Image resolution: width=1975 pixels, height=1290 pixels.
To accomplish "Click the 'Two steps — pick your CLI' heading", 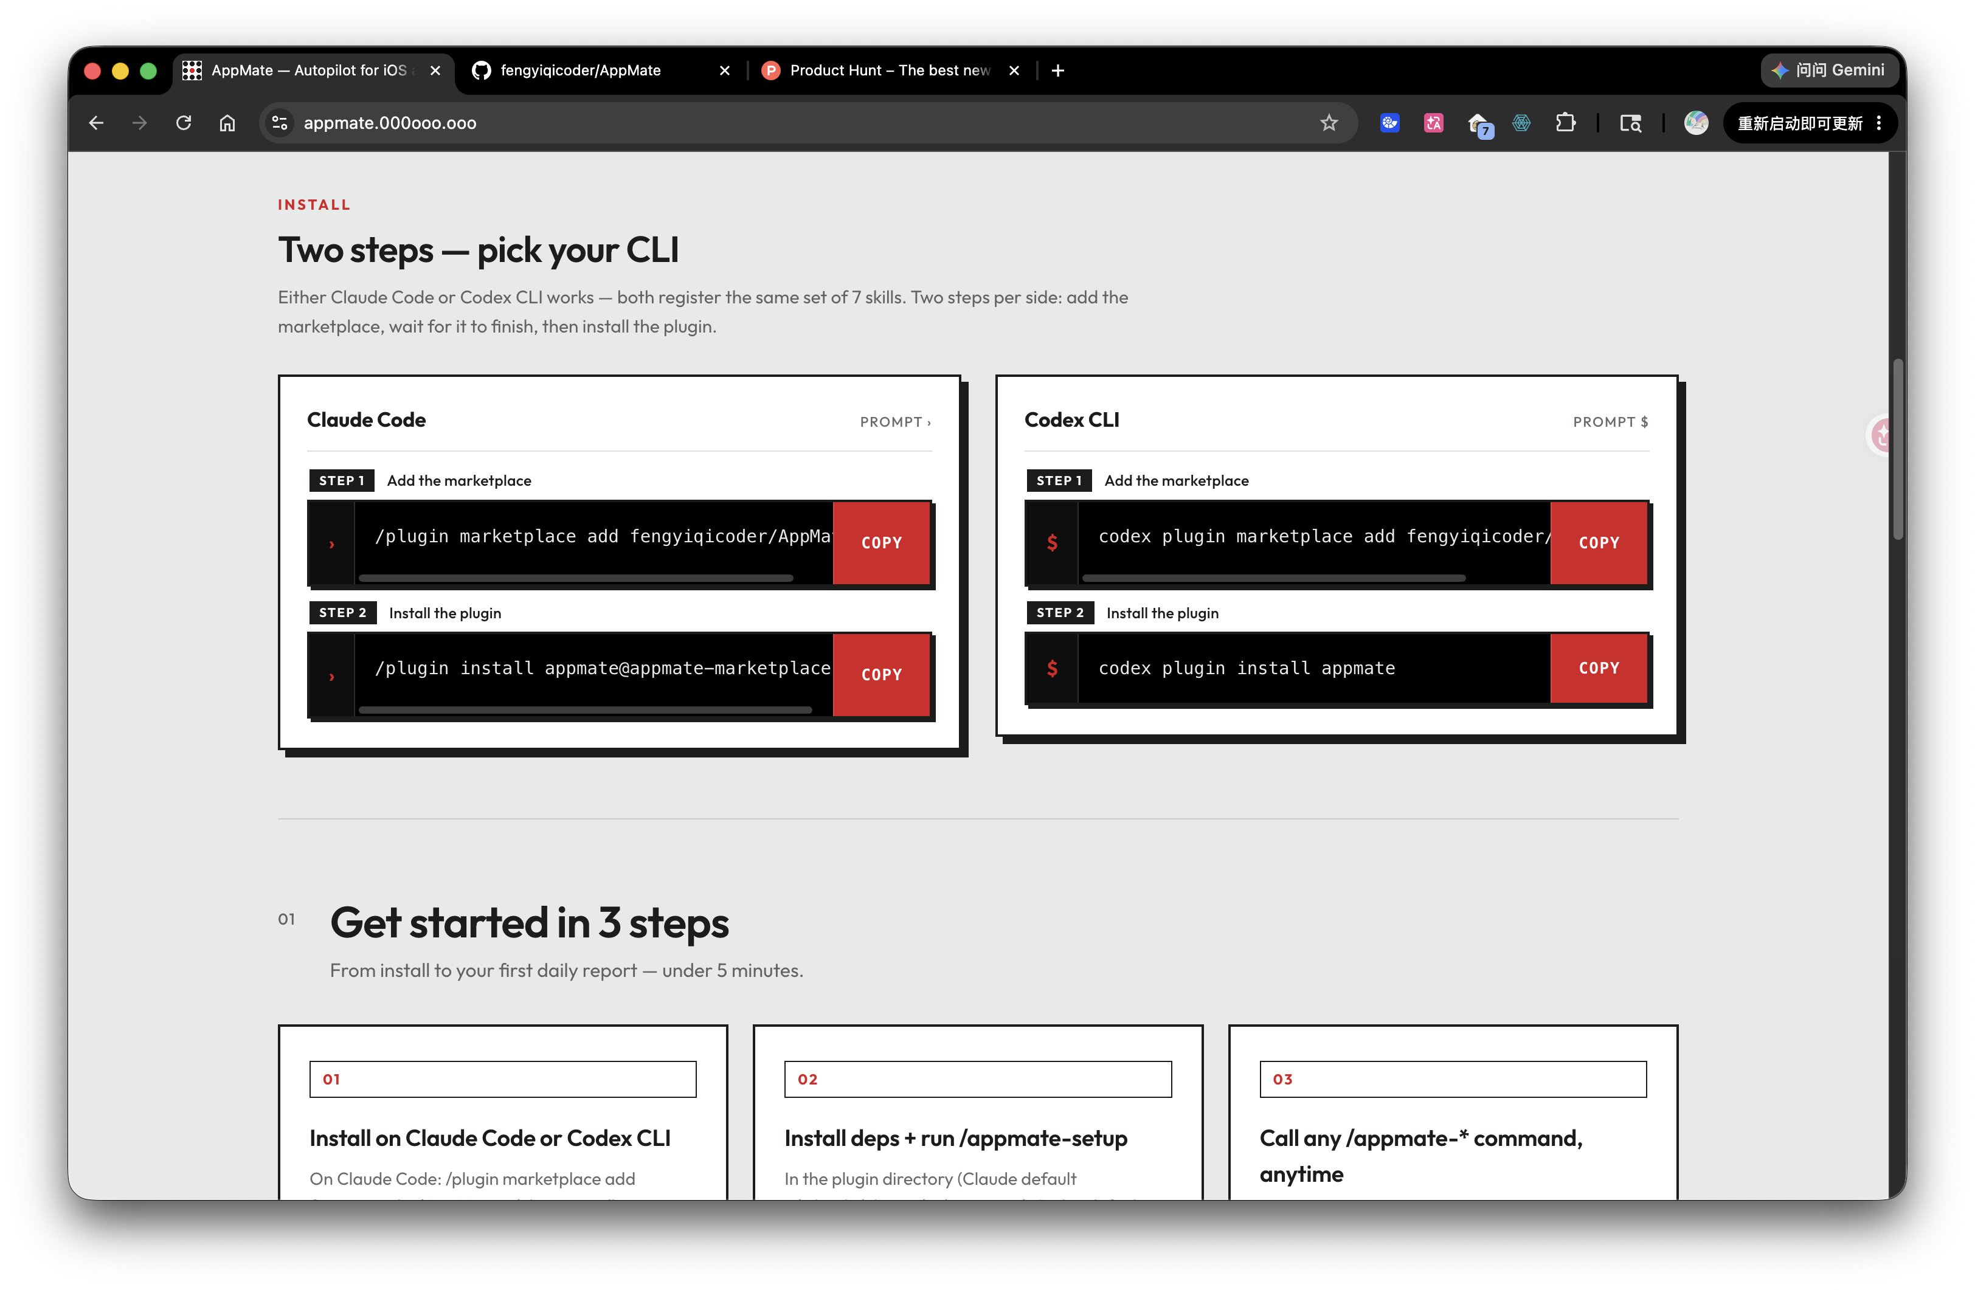I will click(478, 250).
